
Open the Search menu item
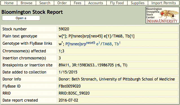(45, 3)
